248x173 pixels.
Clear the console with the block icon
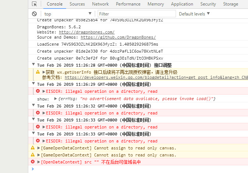pos(34,14)
